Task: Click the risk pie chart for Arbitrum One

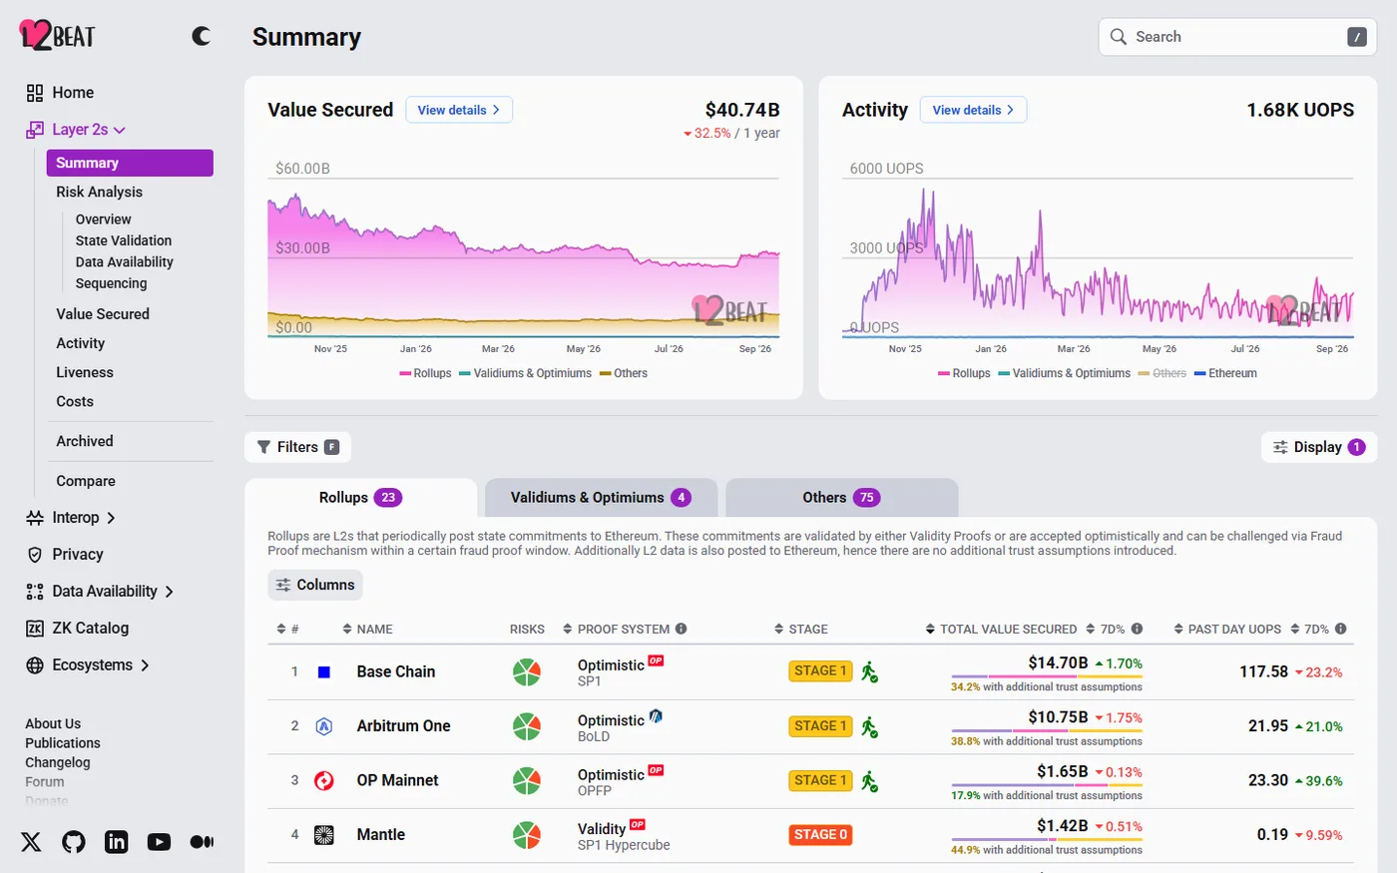Action: (x=527, y=726)
